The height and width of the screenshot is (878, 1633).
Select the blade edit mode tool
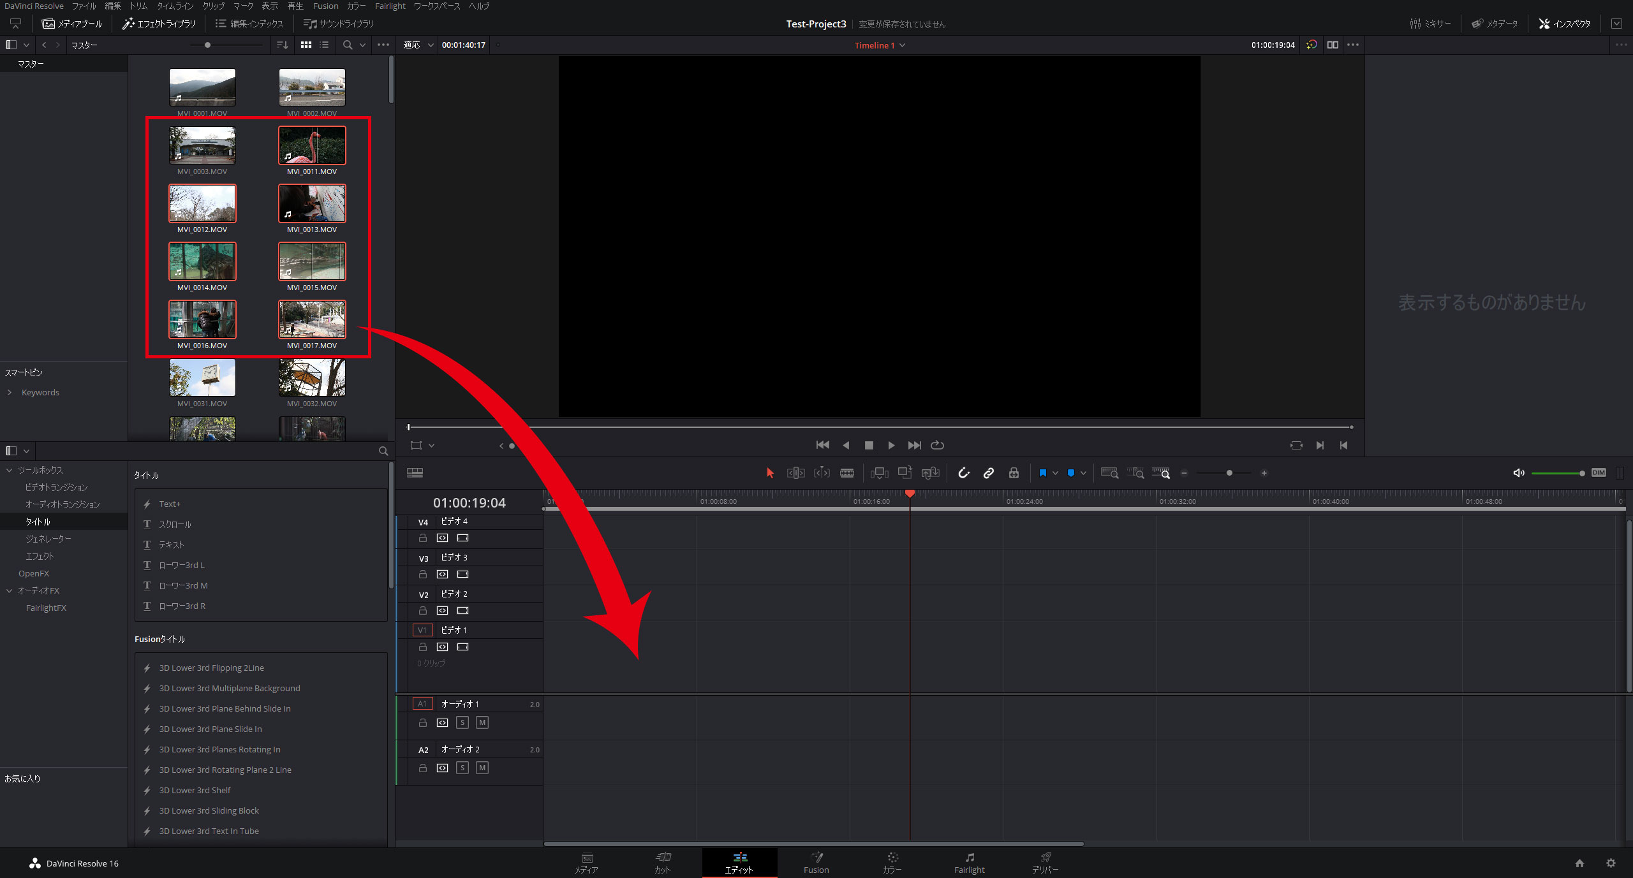tap(847, 473)
